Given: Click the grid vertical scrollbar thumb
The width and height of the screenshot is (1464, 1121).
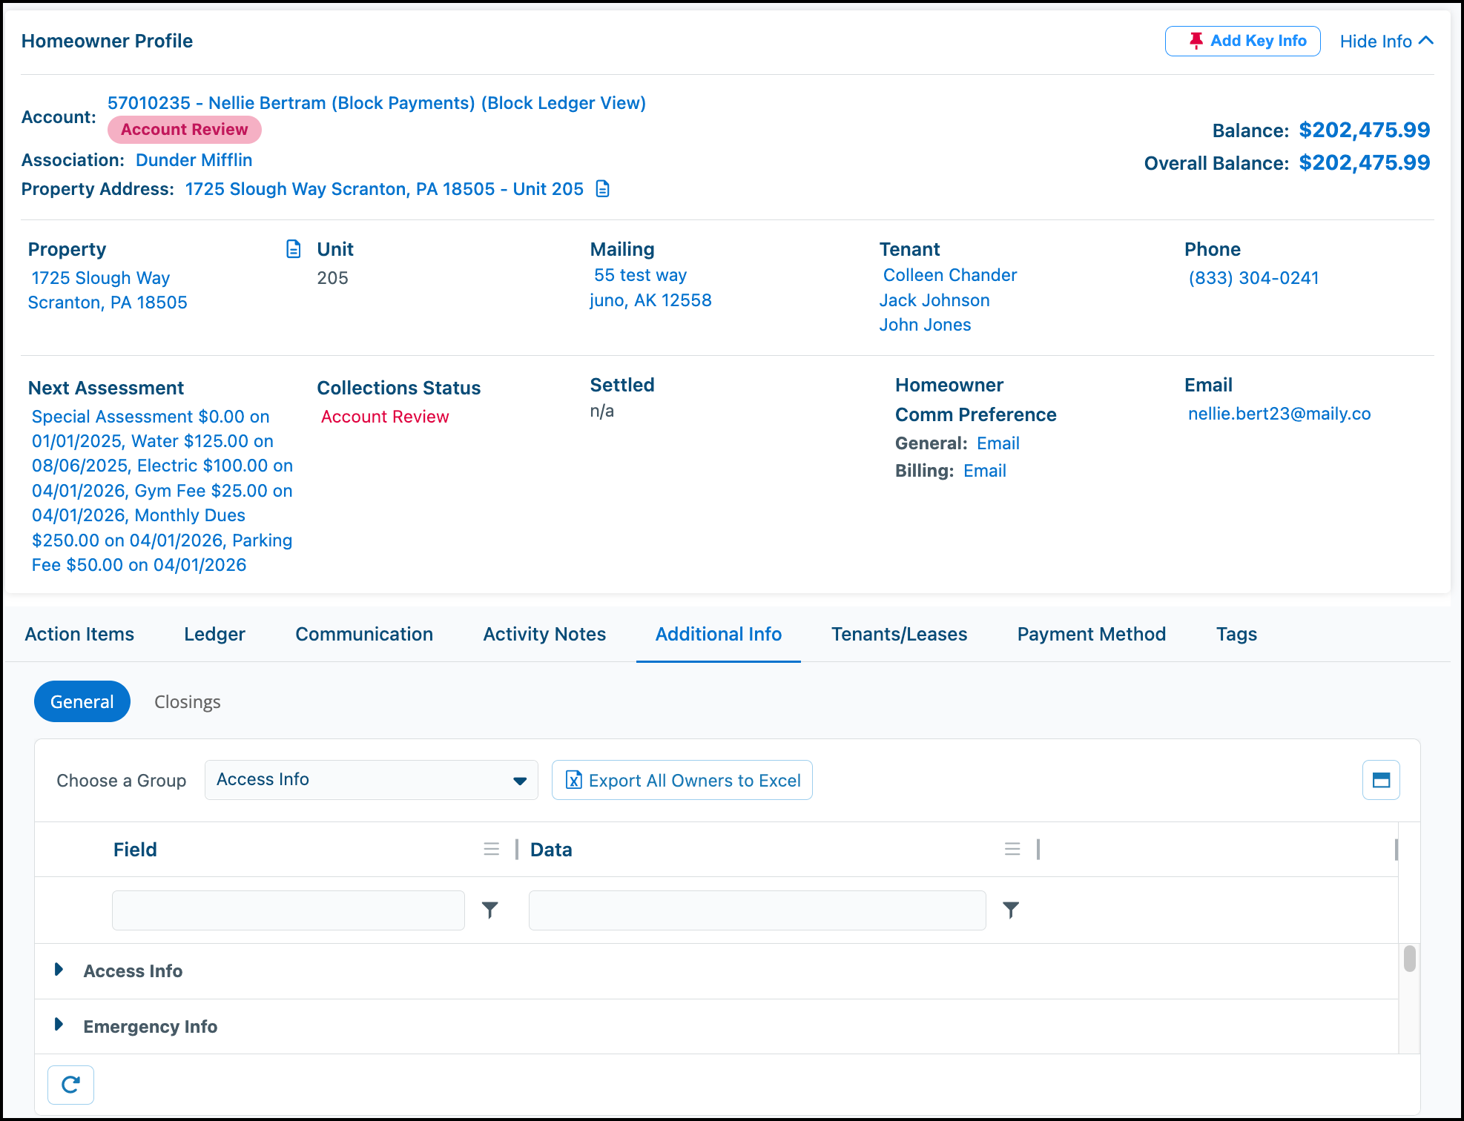Looking at the screenshot, I should tap(1410, 959).
